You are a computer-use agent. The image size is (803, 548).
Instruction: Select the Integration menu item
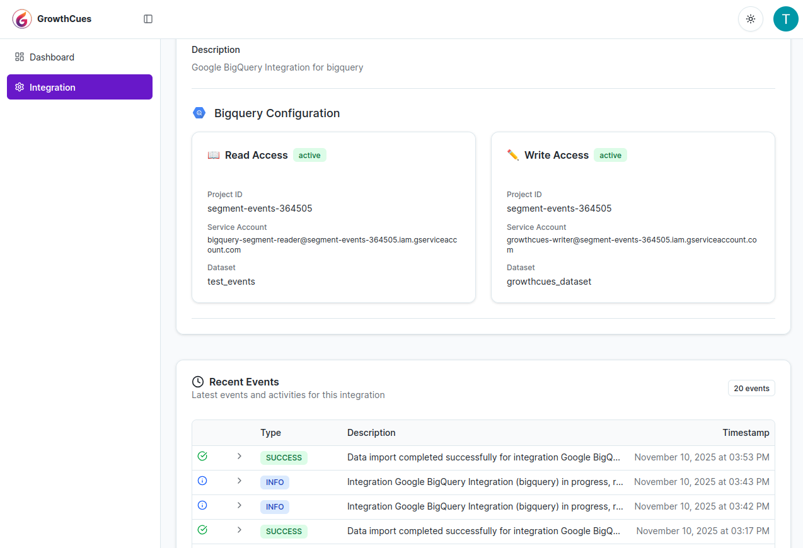point(53,87)
